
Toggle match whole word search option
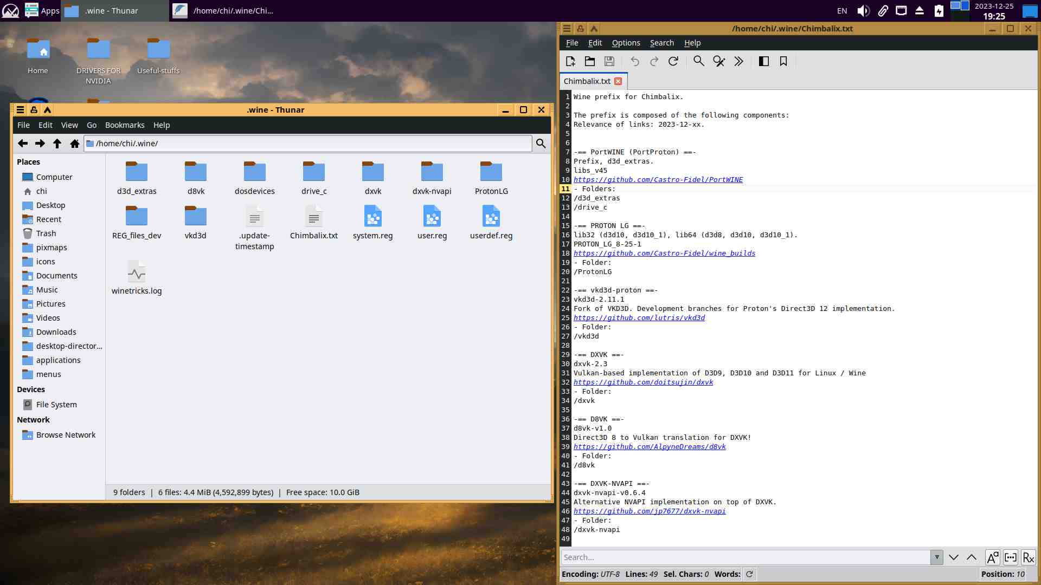[x=1011, y=557]
